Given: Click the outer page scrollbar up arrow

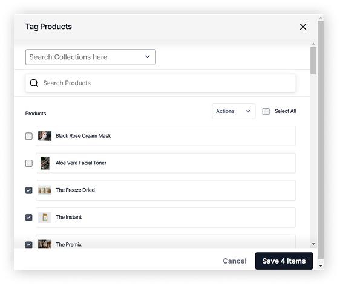Looking at the screenshot, I should pos(321,18).
